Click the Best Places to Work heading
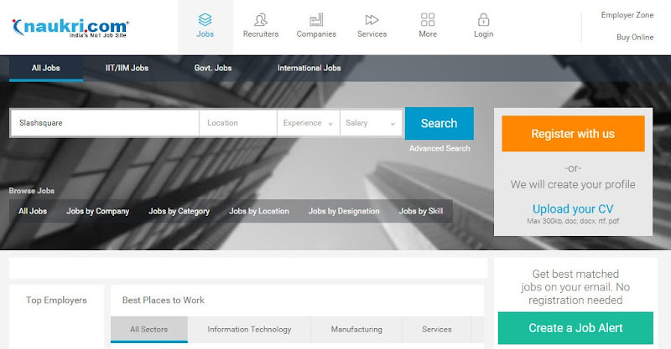Image resolution: width=671 pixels, height=349 pixels. 163,300
